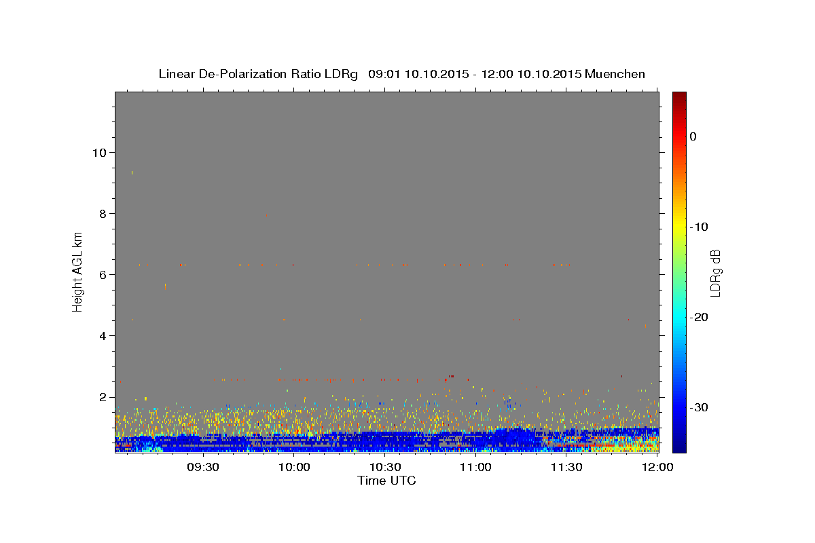Click the colorbar label -30
The image size is (815, 543).
(x=698, y=407)
